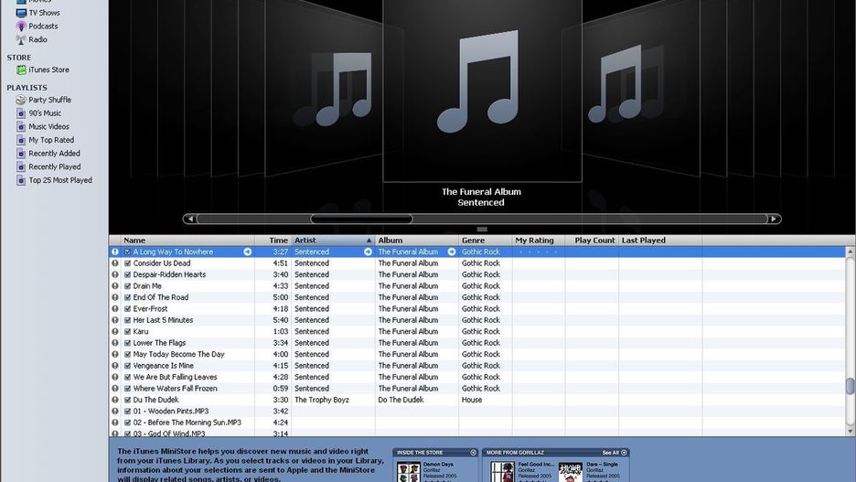Click exclamation icon for Ever-Frost
856x482 pixels.
(115, 308)
